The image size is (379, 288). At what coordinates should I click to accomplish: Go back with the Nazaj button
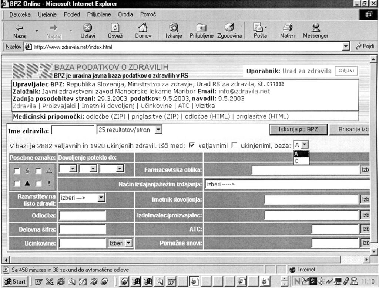[20, 31]
